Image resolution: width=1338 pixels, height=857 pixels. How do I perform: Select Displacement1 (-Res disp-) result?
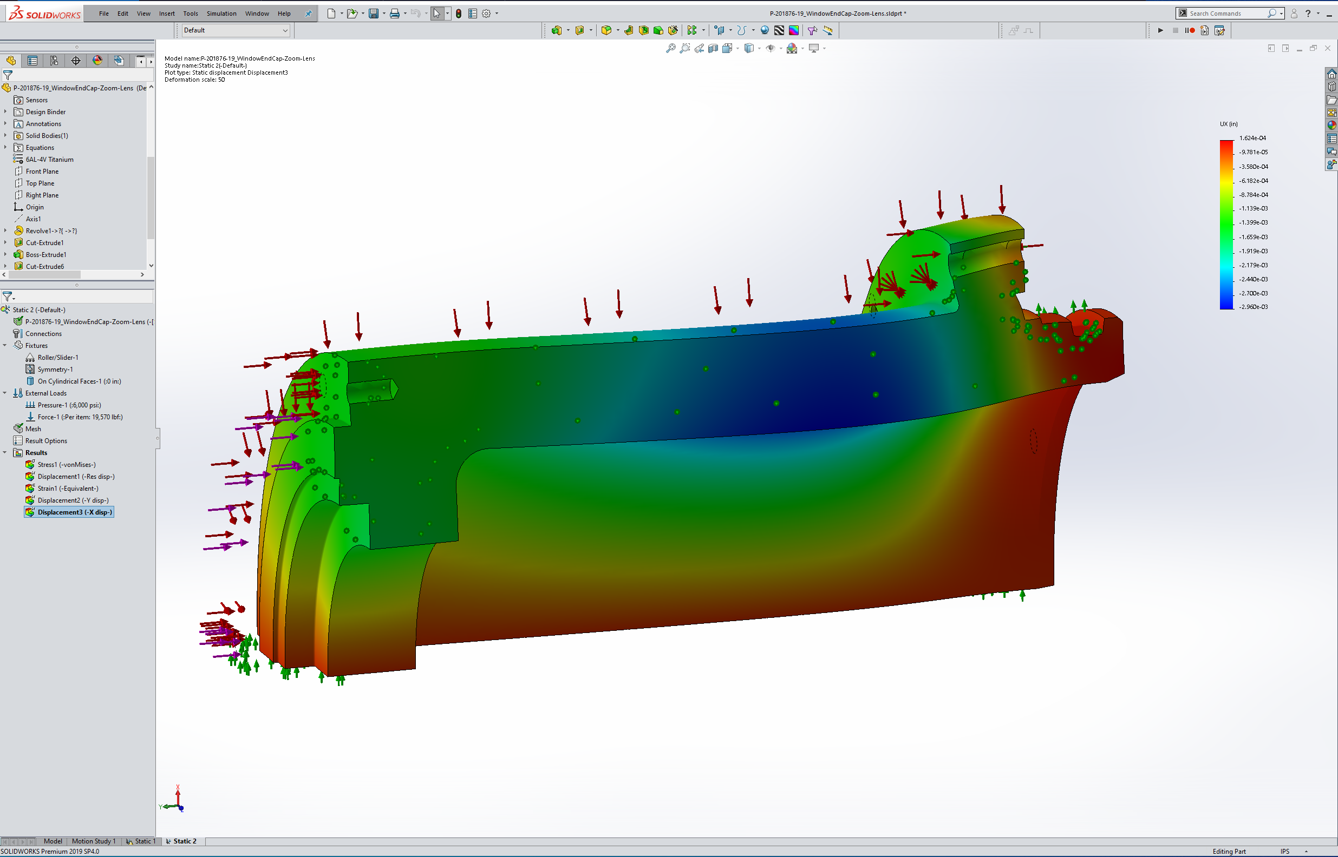point(70,476)
